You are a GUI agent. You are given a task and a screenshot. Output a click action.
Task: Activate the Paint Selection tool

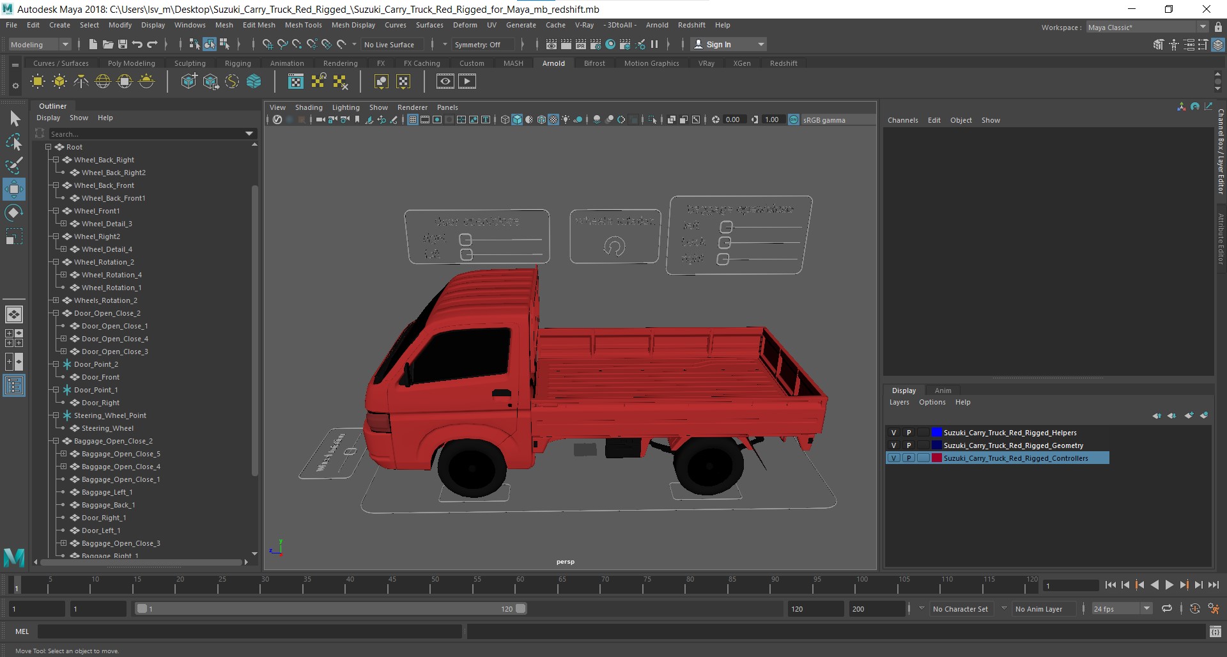(x=14, y=166)
